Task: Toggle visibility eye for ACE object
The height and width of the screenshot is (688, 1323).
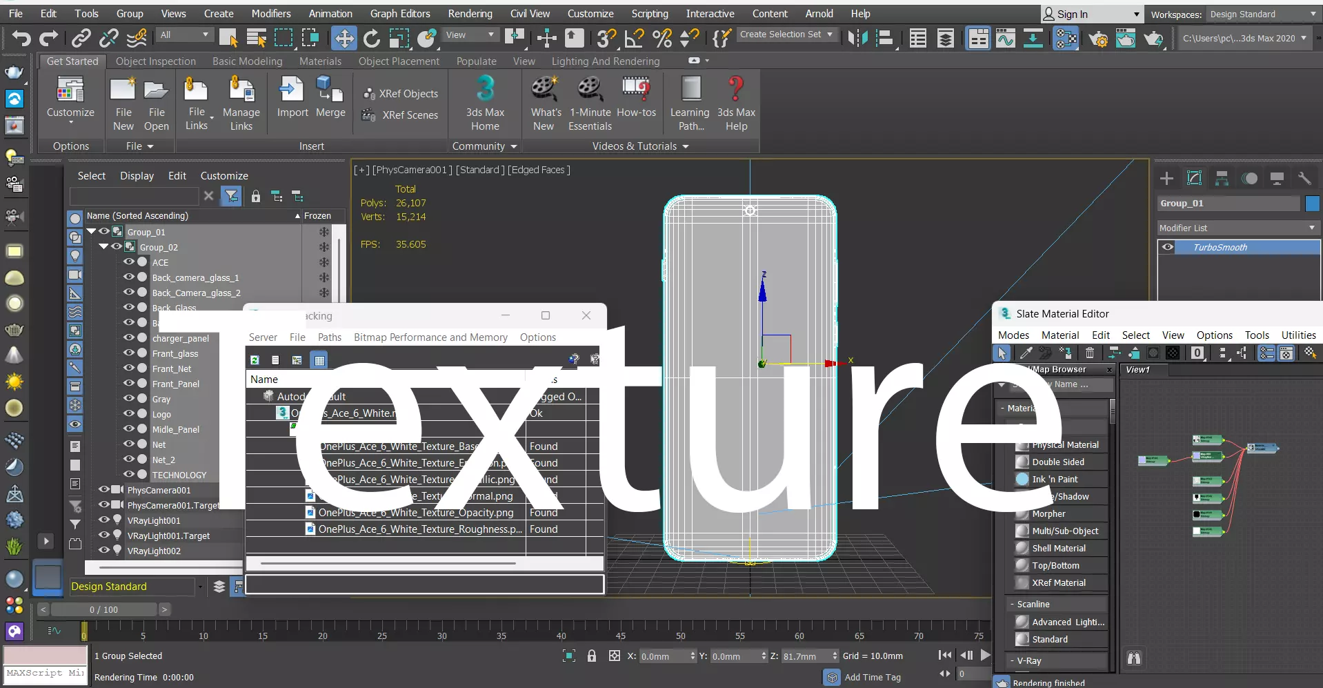Action: [129, 262]
